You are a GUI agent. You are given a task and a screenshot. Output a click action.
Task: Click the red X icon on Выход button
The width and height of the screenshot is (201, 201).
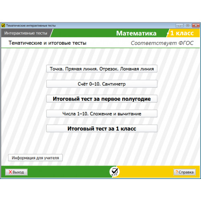pos(10,172)
